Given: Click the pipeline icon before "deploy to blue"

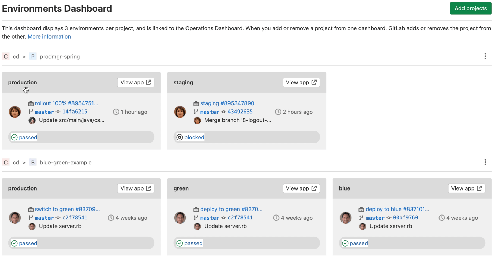Looking at the screenshot, I should point(361,209).
